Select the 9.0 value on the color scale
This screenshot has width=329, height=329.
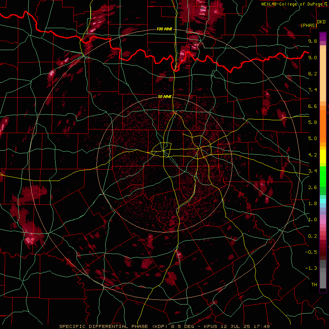click(313, 57)
